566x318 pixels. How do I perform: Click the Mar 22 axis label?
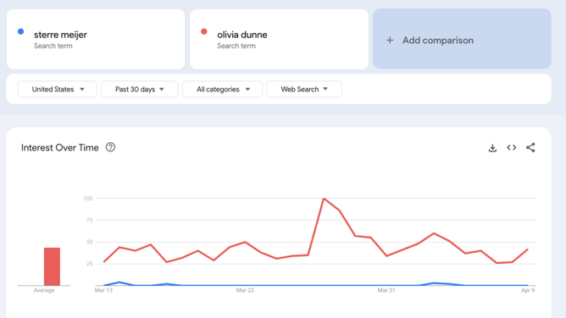pyautogui.click(x=245, y=290)
